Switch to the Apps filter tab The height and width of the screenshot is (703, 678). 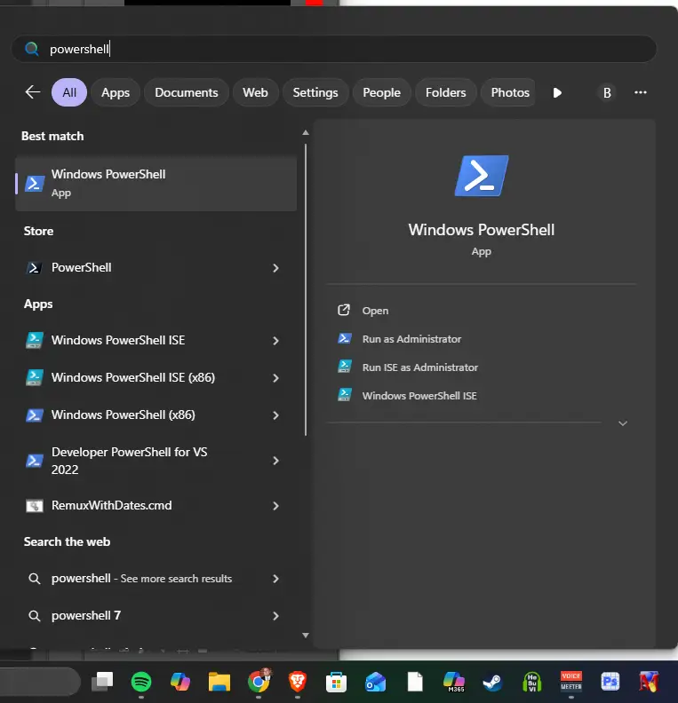click(116, 92)
